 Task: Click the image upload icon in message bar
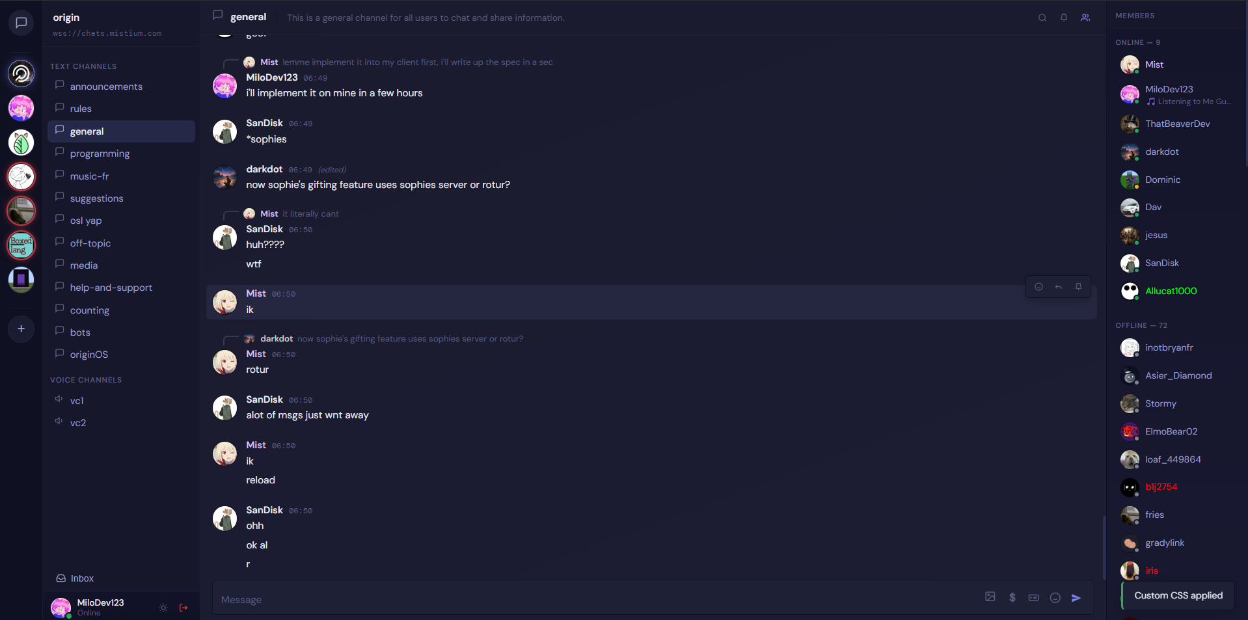[990, 597]
